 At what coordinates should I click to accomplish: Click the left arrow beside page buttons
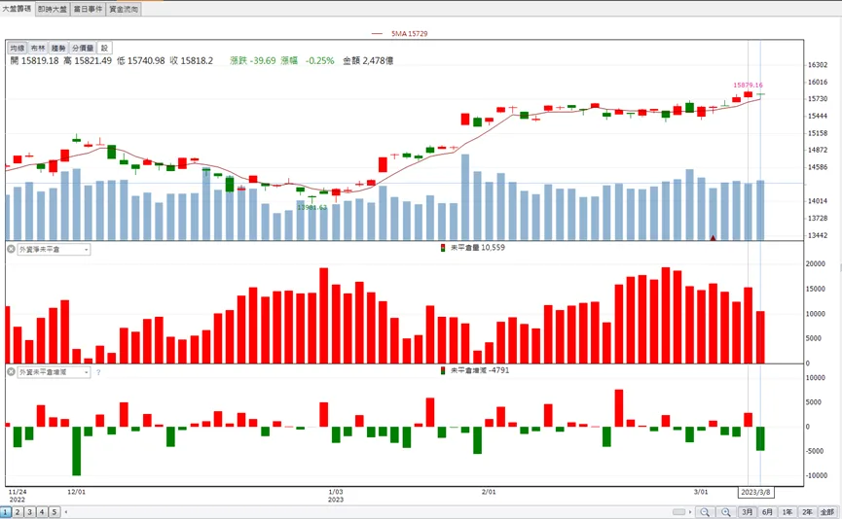tap(66, 512)
